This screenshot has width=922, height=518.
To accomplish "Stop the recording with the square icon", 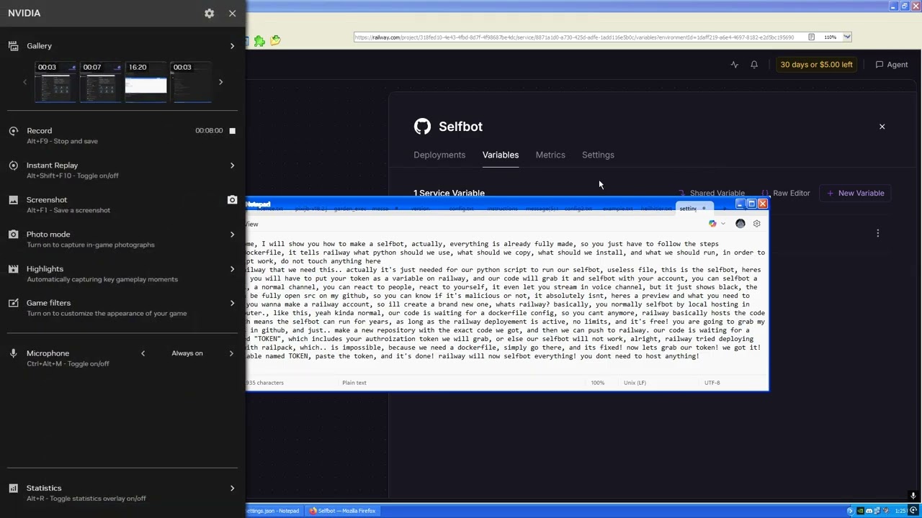I will coord(232,131).
